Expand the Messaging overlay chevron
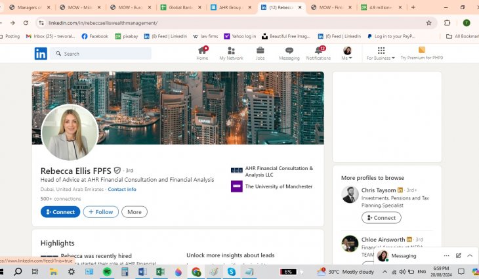Screen dimensions: 479x279 coord(470,255)
